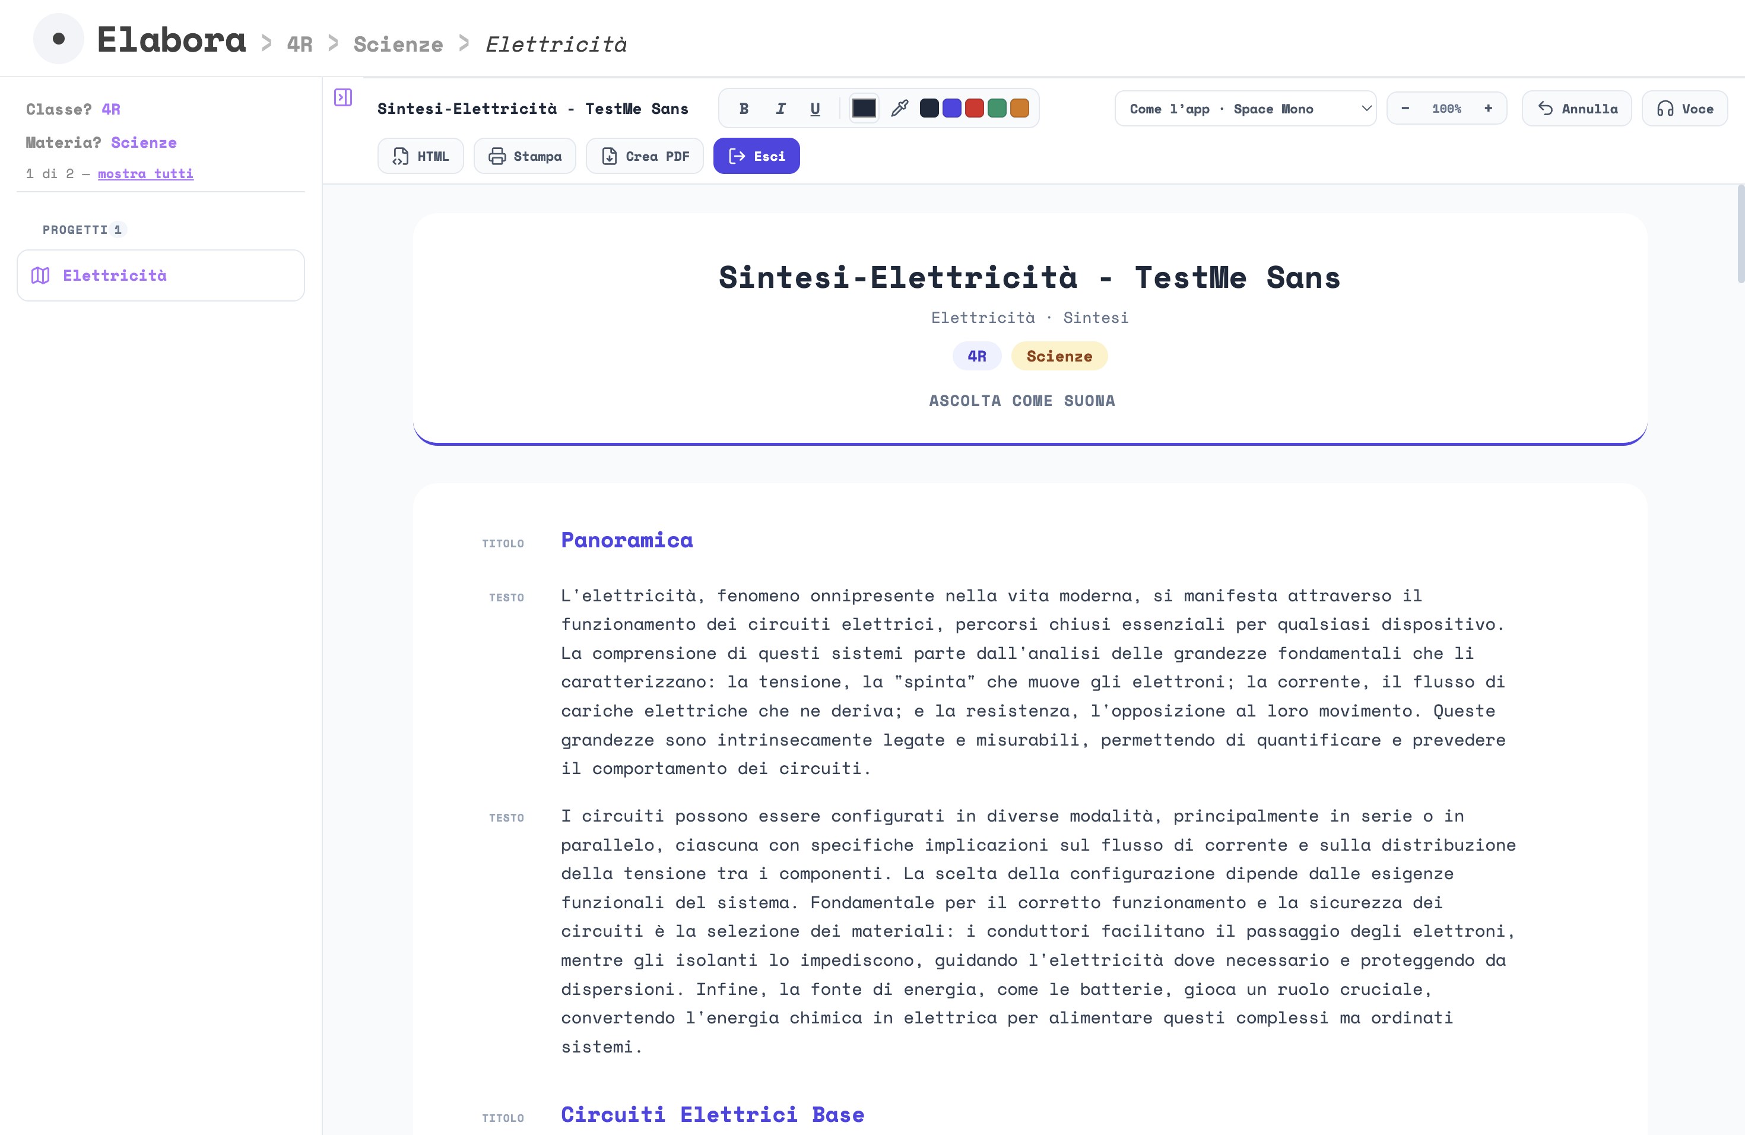The height and width of the screenshot is (1135, 1745).
Task: Open the Elettricità project in sidebar
Action: point(161,275)
